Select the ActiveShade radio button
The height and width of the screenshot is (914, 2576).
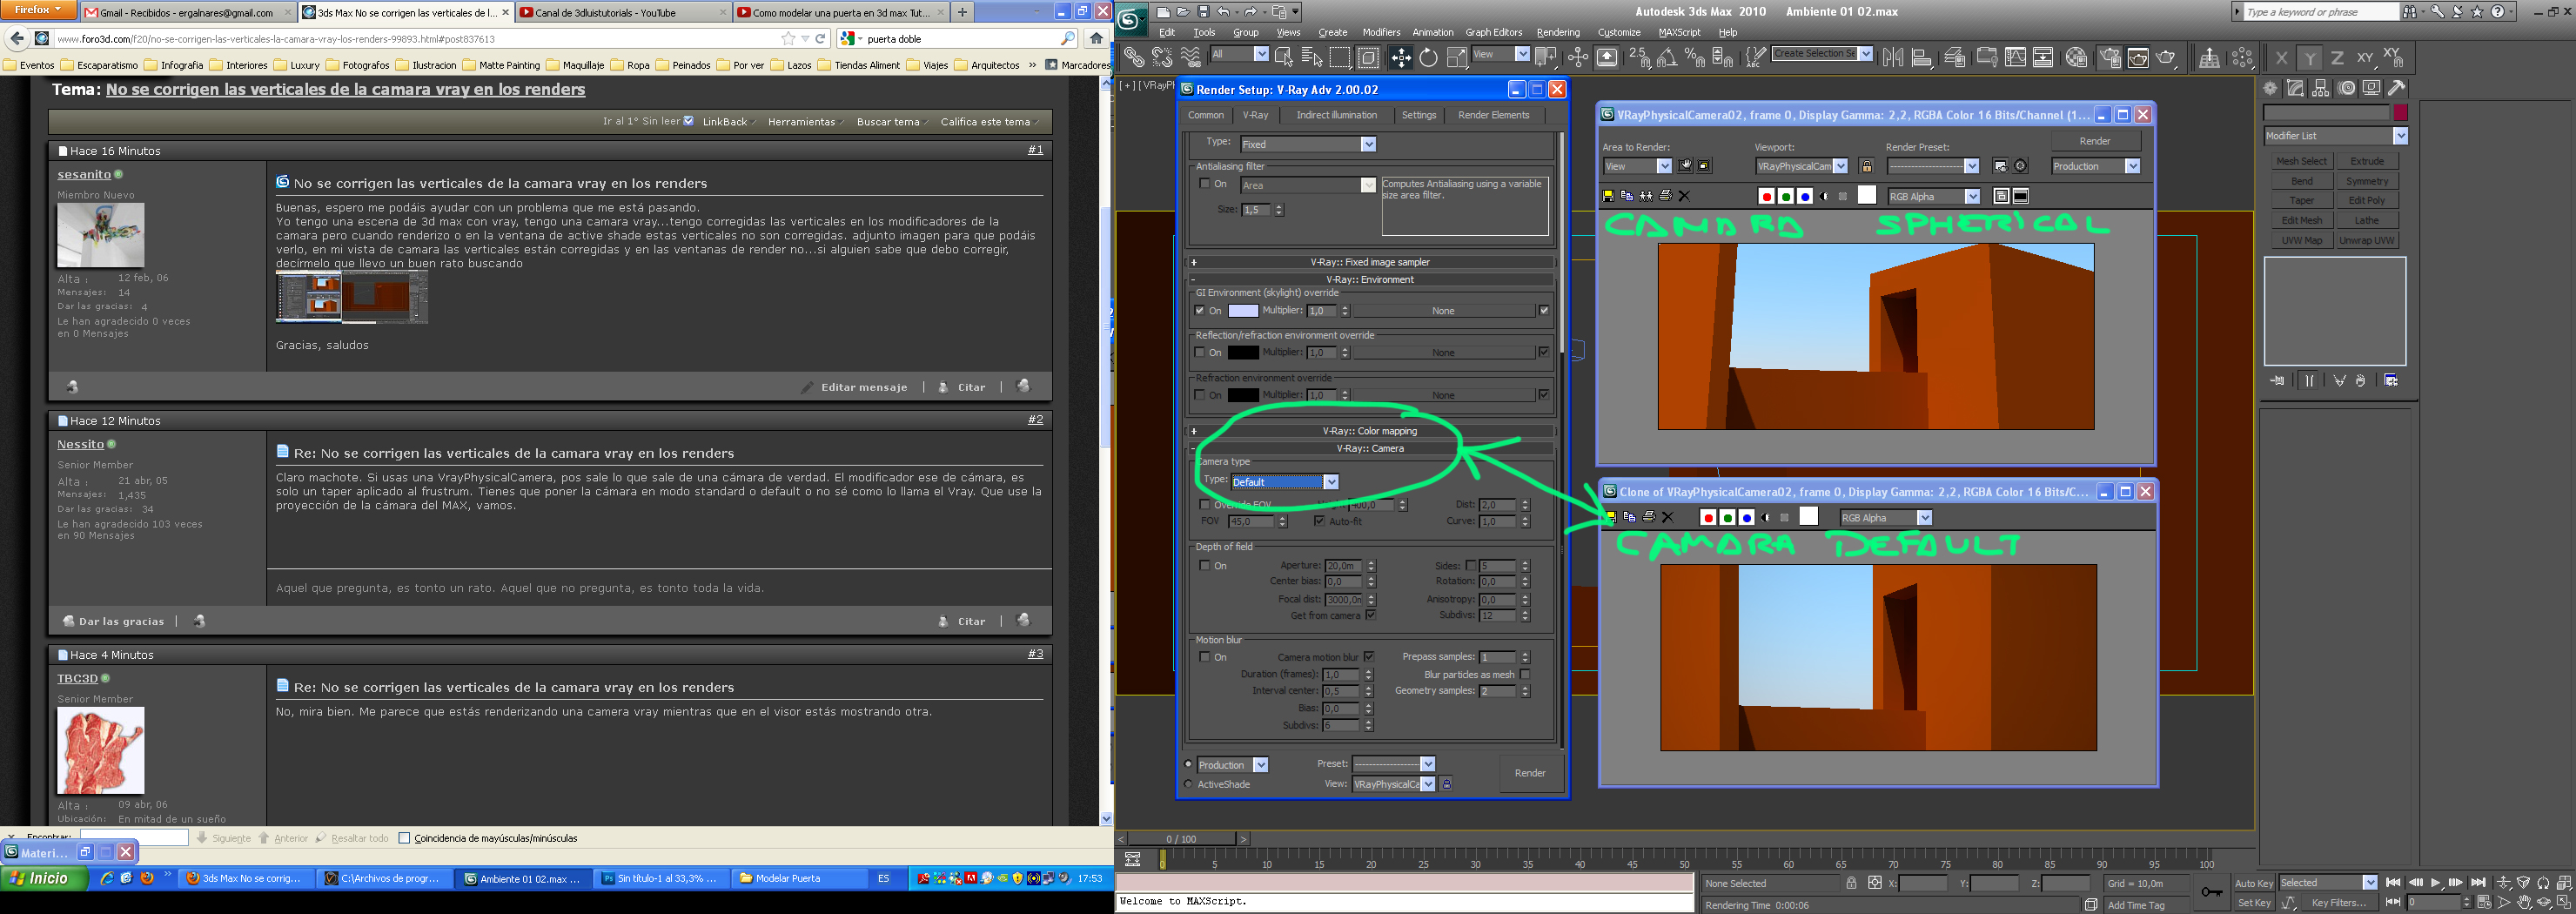1188,784
